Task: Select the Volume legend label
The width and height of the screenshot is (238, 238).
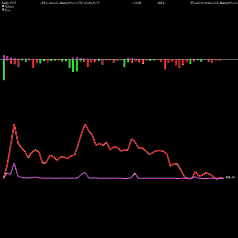Action: coord(9,7)
